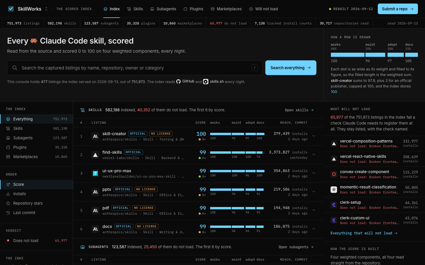Expand the pdf row
This screenshot has width=425, height=265.
(314, 210)
